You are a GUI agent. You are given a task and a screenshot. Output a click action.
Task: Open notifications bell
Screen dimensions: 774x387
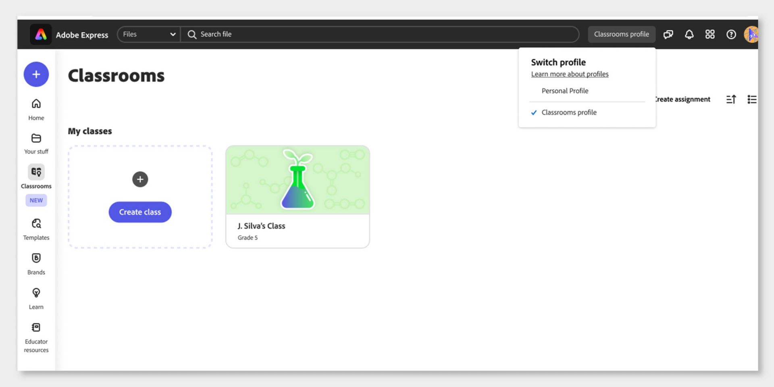pos(689,34)
